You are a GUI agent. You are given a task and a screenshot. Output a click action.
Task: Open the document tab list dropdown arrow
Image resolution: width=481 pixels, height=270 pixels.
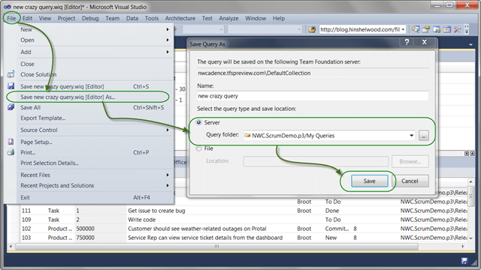[x=471, y=45]
